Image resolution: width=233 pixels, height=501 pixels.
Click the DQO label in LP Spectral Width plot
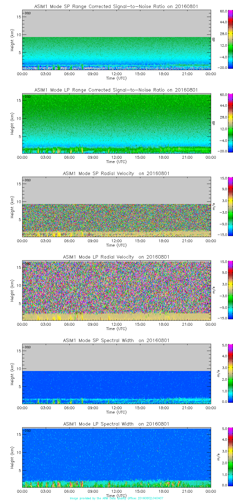click(x=28, y=431)
